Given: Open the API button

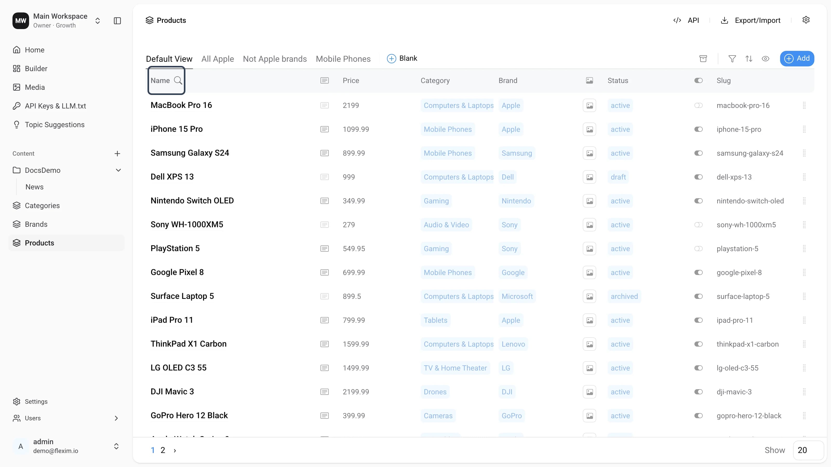Looking at the screenshot, I should tap(686, 20).
